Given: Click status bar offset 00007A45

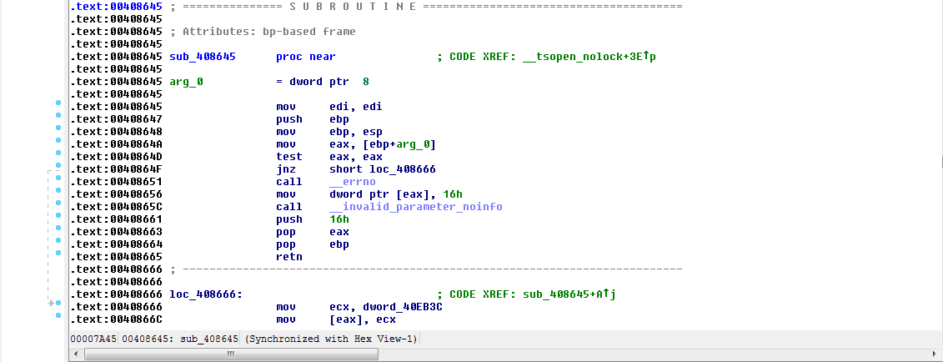Looking at the screenshot, I should tap(93, 339).
